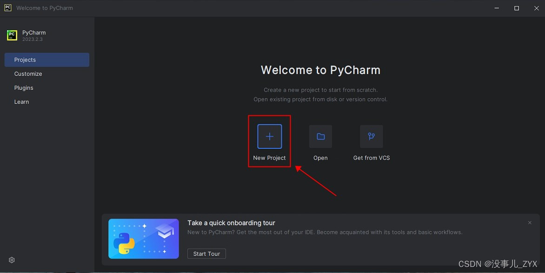Viewport: 545px width, 273px height.
Task: Click the Get from VCS label
Action: click(x=372, y=158)
